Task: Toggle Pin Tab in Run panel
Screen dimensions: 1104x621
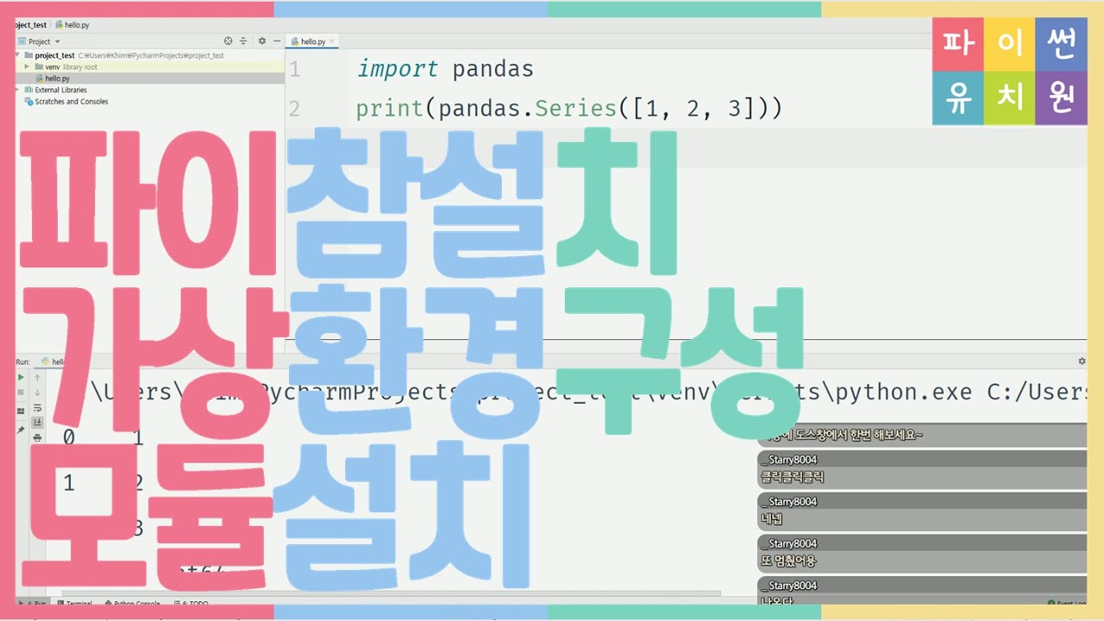Action: [22, 429]
